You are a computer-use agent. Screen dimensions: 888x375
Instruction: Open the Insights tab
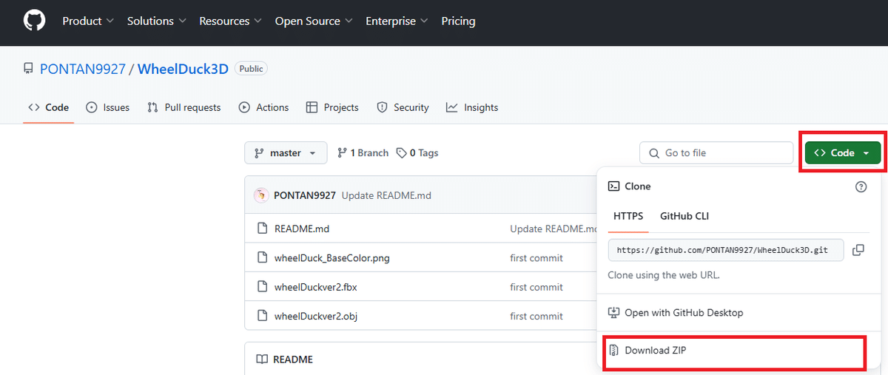472,107
